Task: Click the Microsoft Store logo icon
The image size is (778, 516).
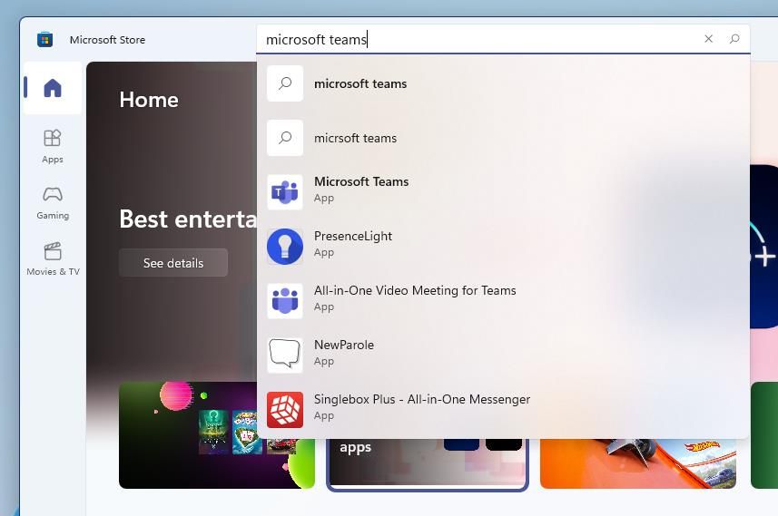Action: tap(45, 39)
